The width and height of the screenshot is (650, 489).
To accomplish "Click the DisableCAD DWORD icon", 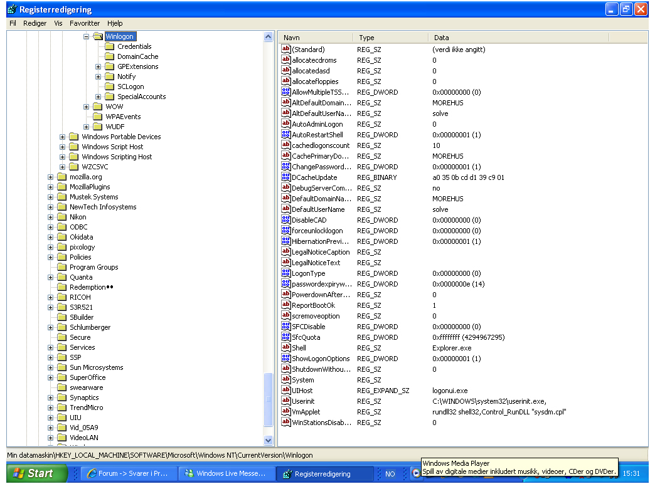I will pos(285,220).
